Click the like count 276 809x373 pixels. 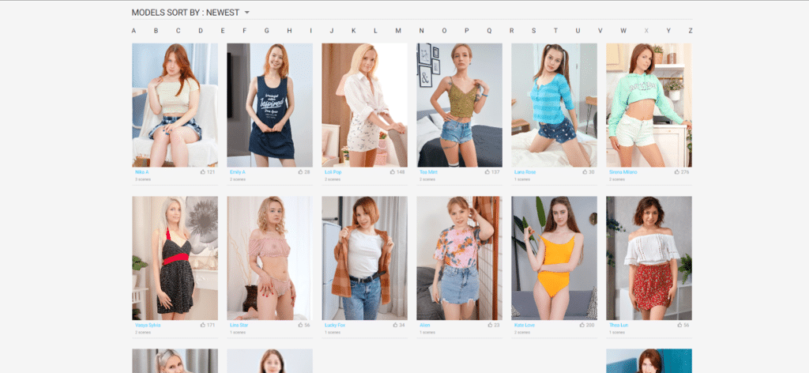coord(685,171)
